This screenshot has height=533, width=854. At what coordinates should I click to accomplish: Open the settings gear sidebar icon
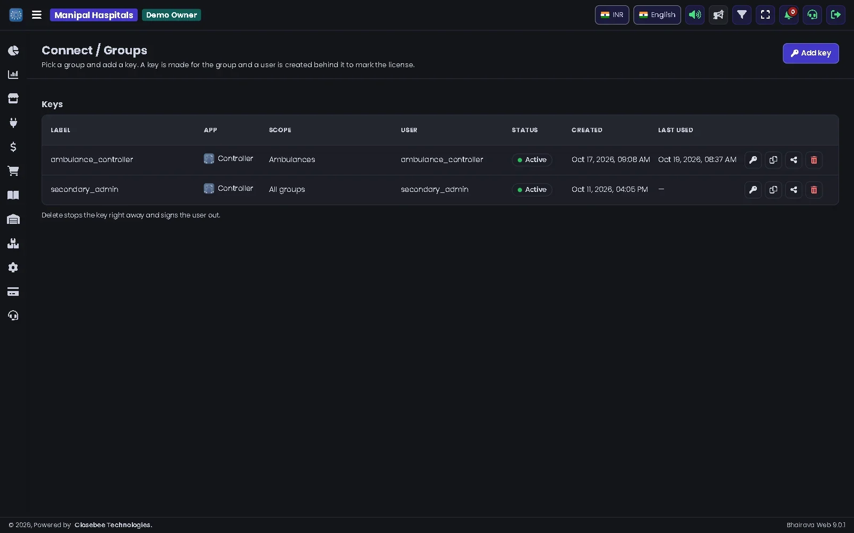pyautogui.click(x=13, y=268)
